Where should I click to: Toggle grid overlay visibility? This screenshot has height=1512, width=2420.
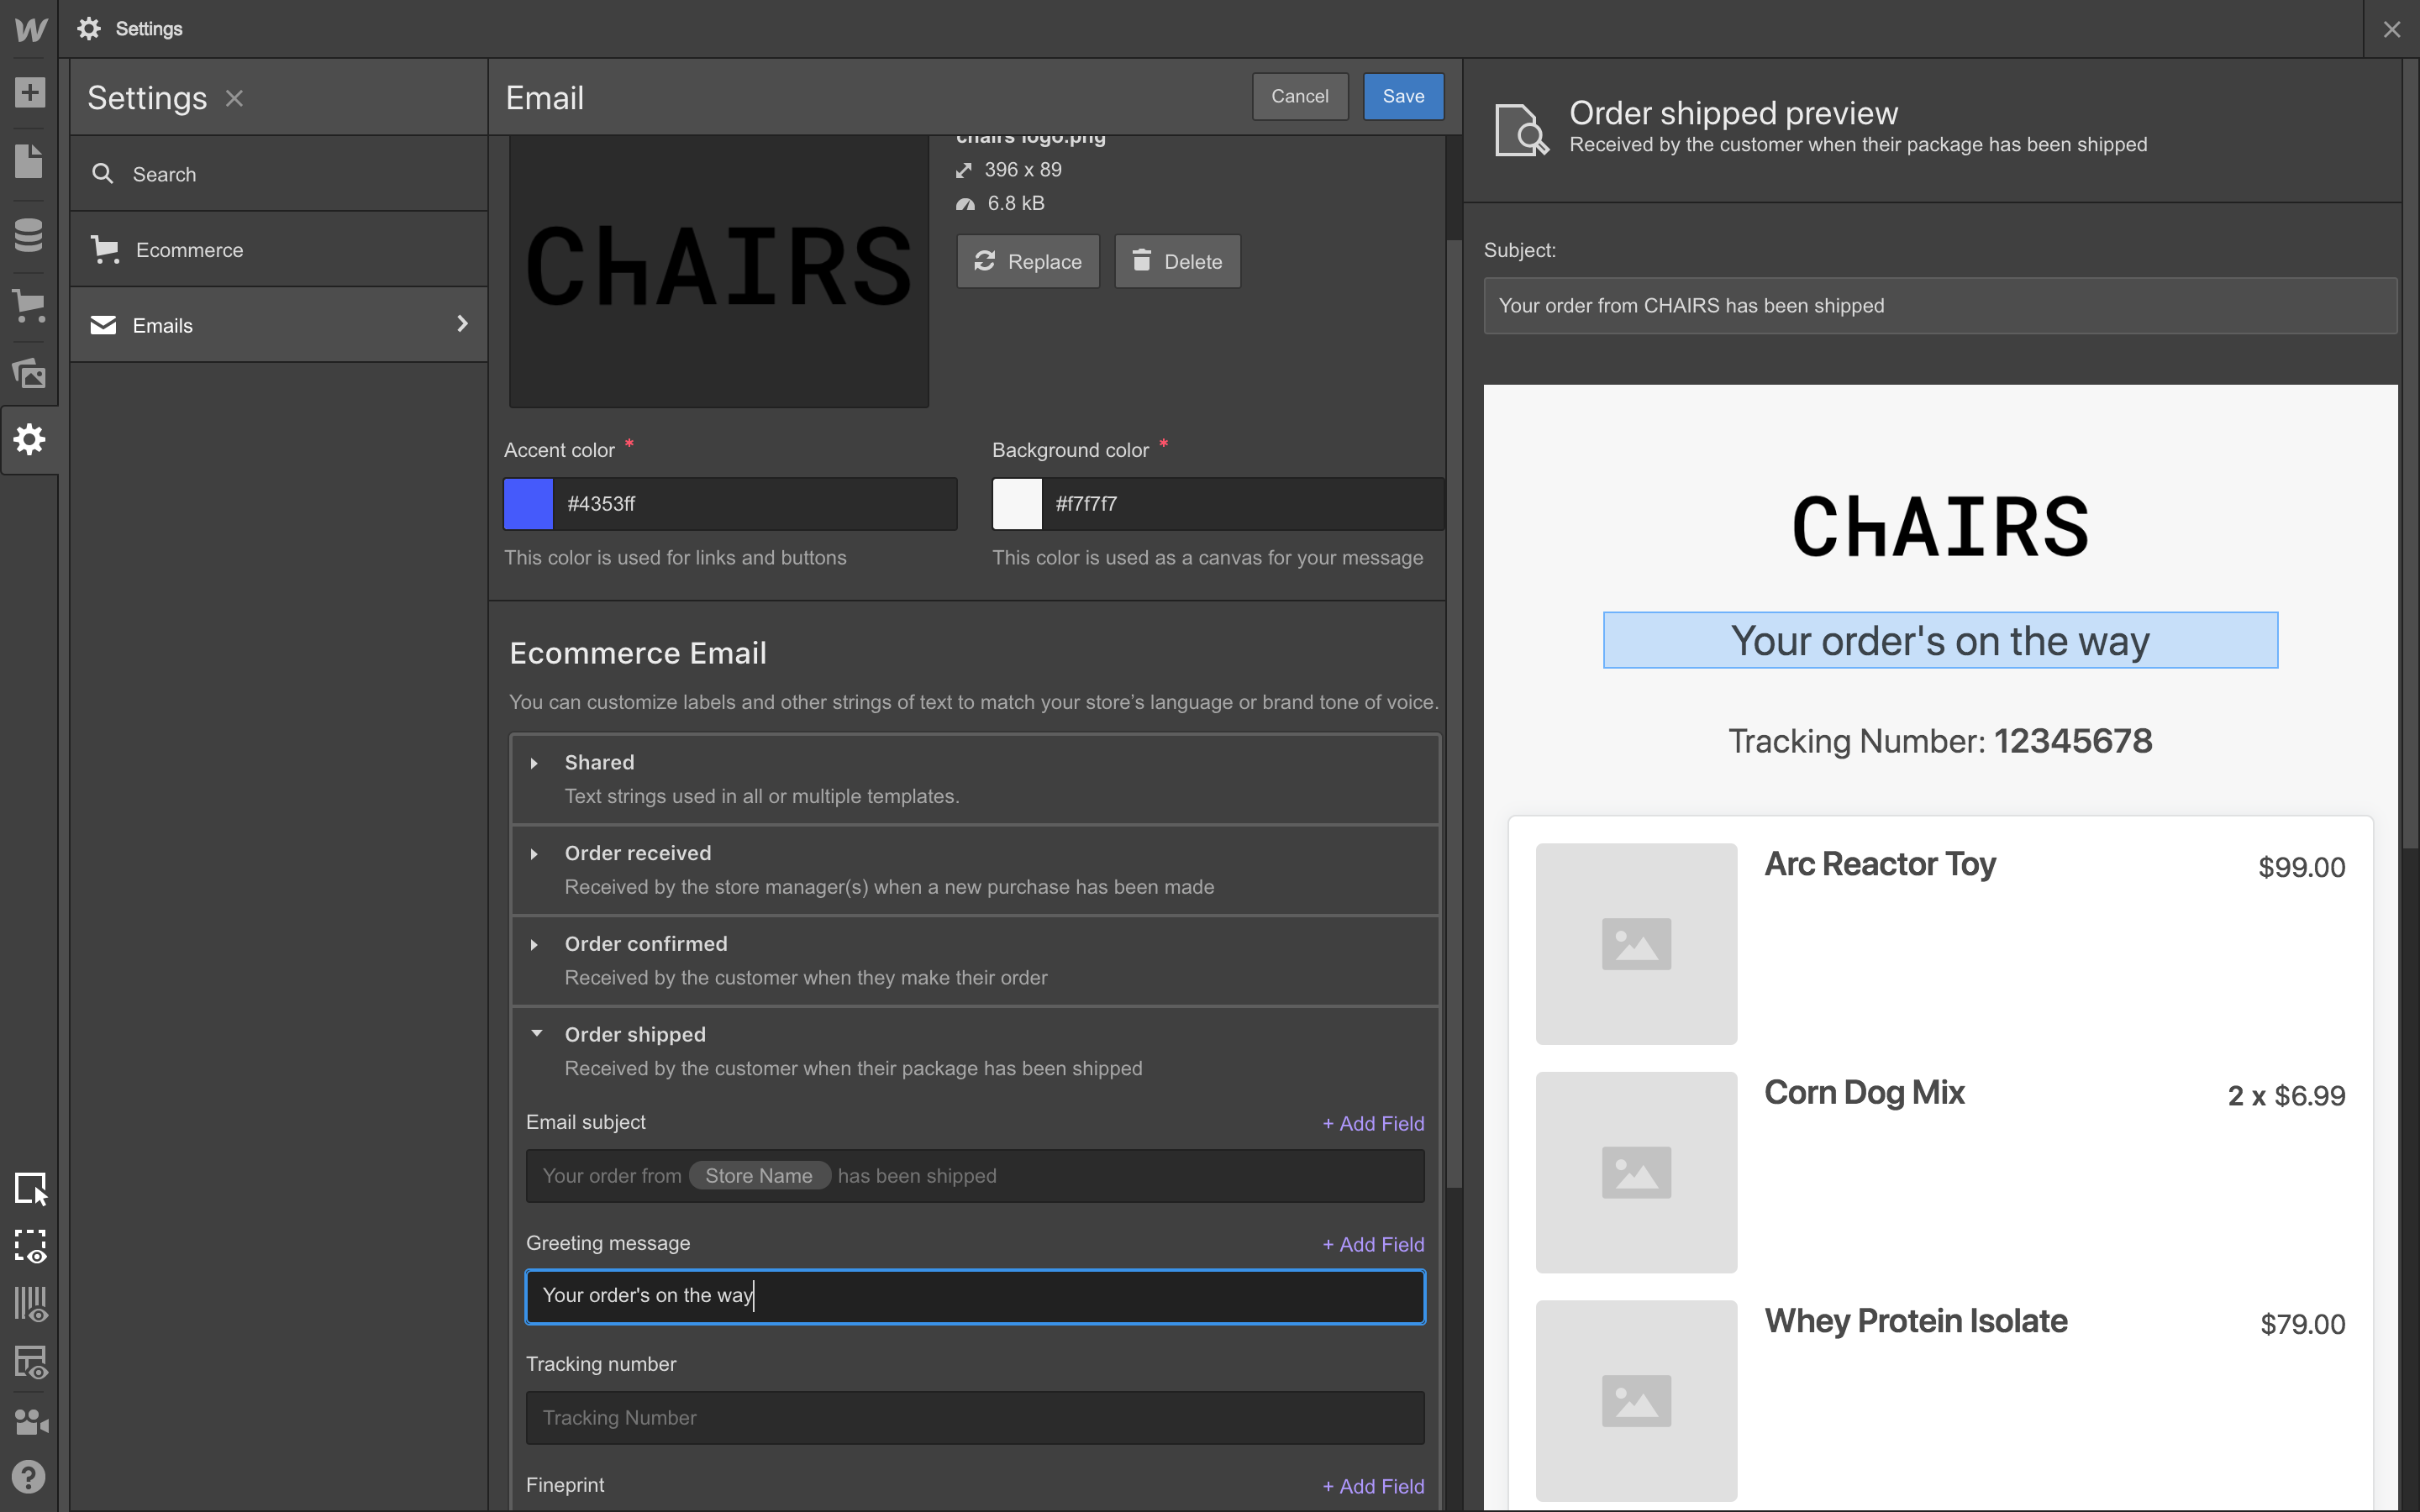(x=30, y=1304)
